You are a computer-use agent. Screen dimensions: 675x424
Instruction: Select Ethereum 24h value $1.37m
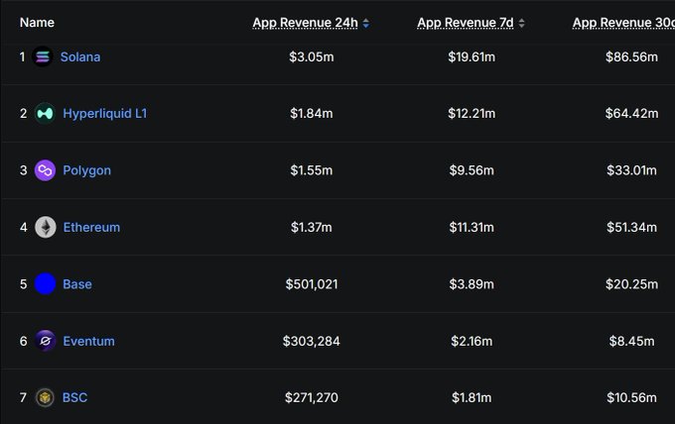[312, 227]
